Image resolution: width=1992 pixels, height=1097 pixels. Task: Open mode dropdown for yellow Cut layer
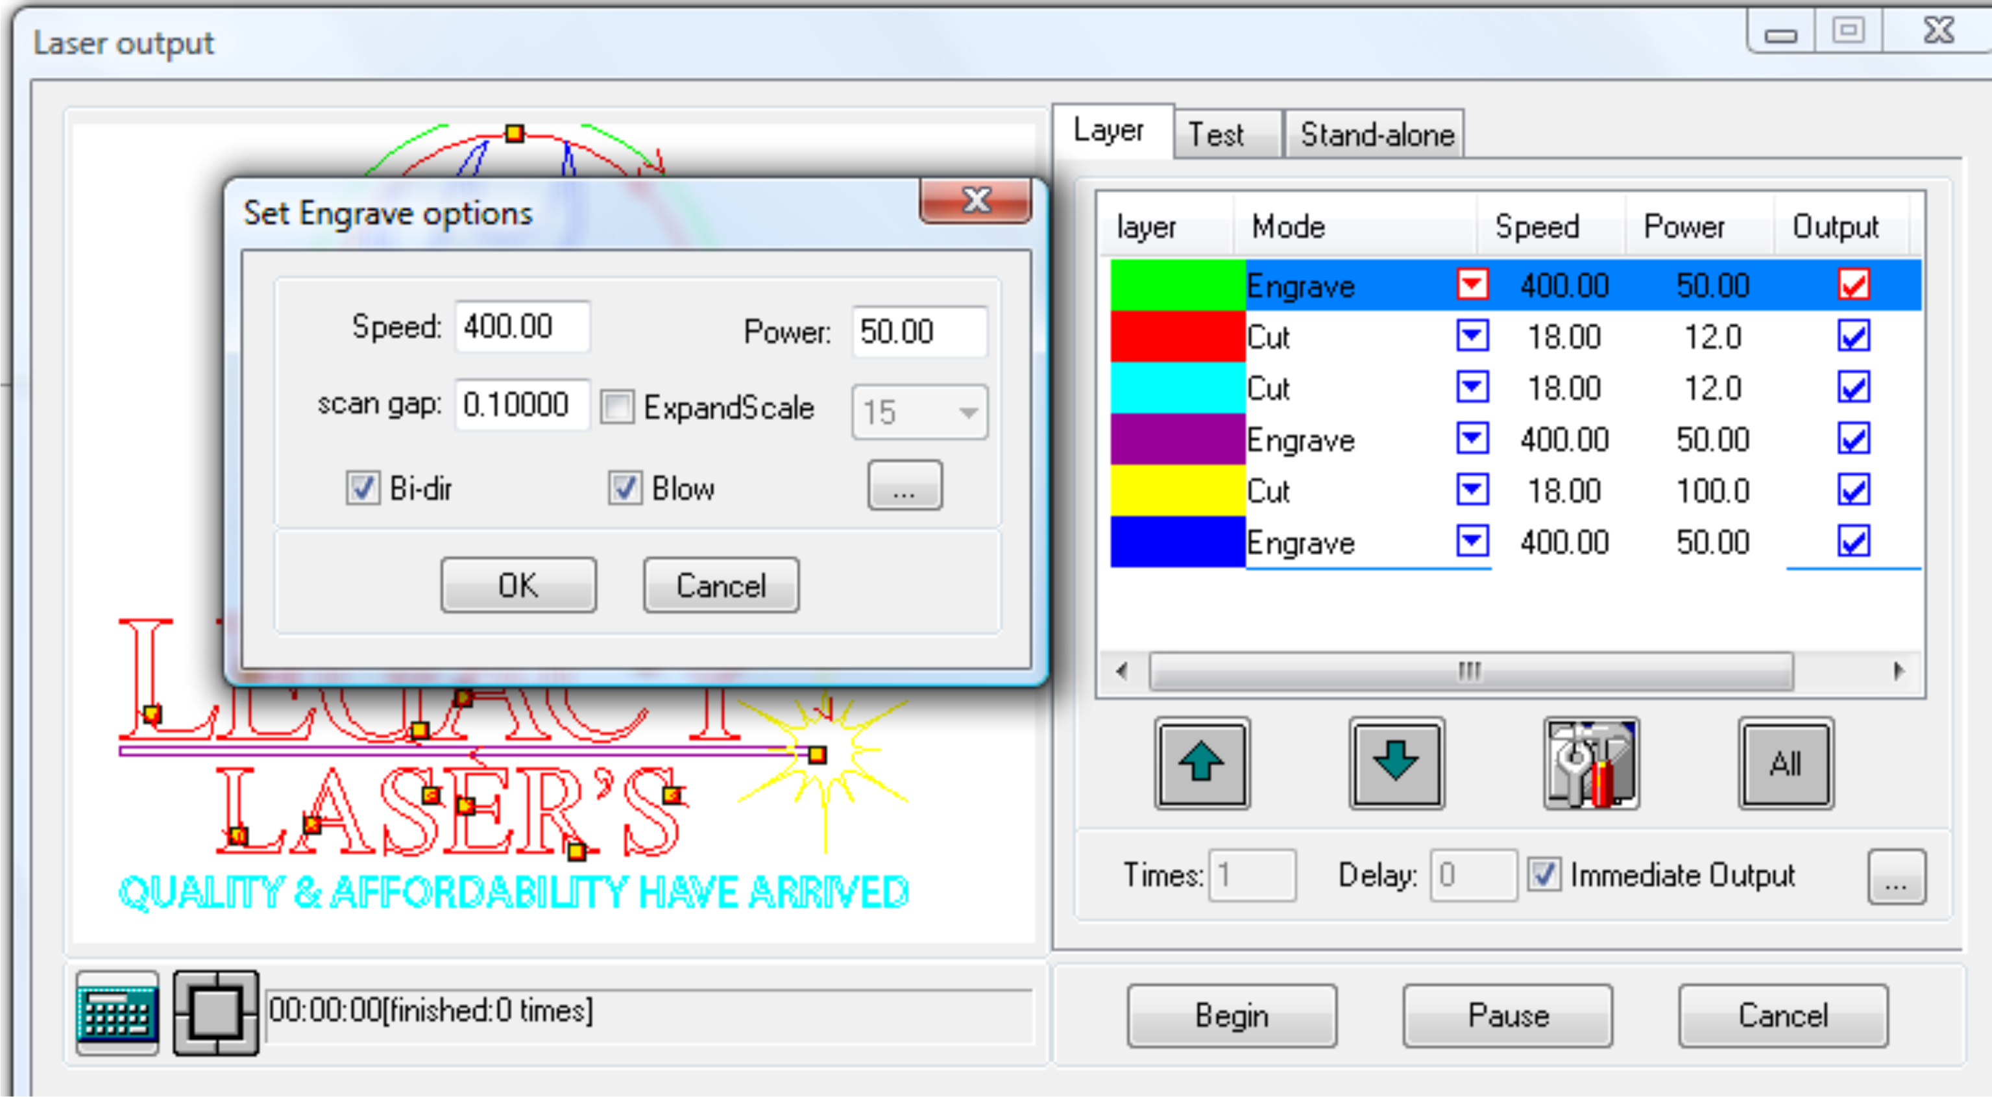pyautogui.click(x=1472, y=489)
